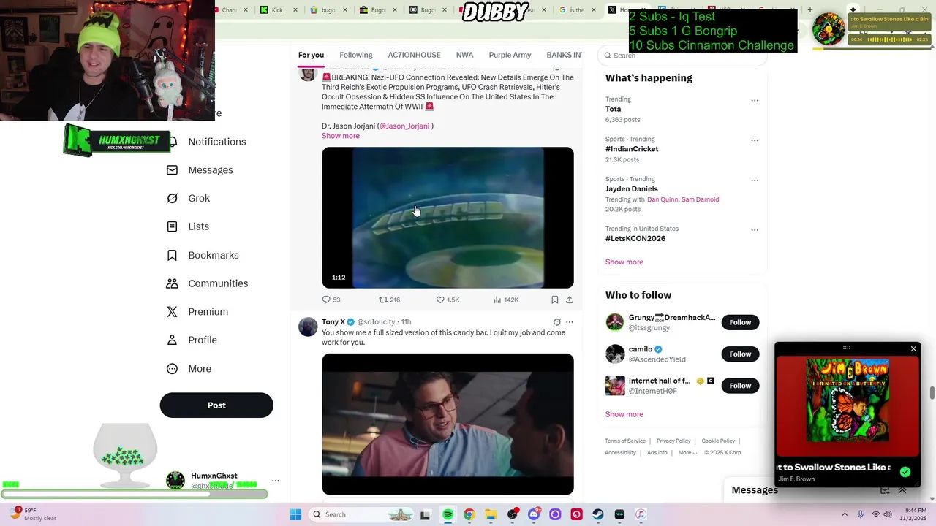Show more under What's happening
Screen dimensions: 936x526
point(624,262)
